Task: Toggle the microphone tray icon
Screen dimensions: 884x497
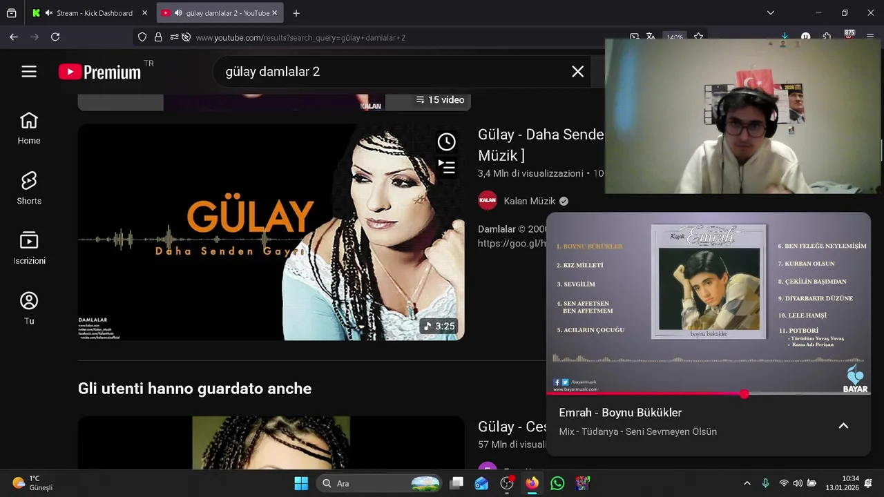Action: pyautogui.click(x=765, y=483)
